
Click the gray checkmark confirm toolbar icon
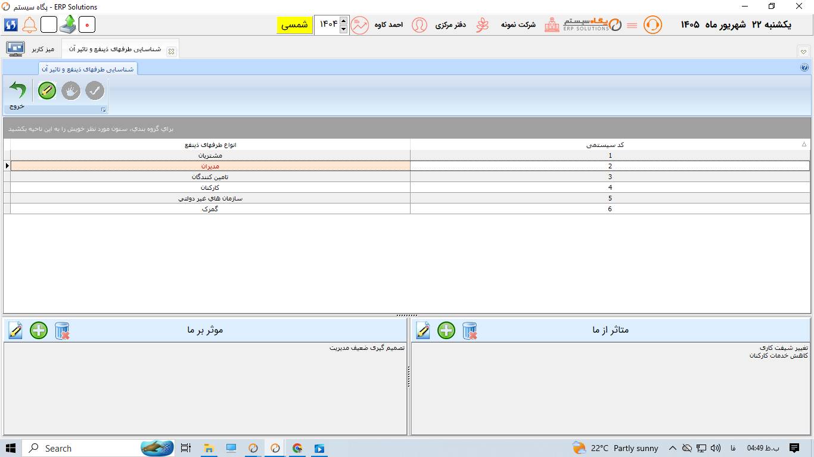[95, 90]
